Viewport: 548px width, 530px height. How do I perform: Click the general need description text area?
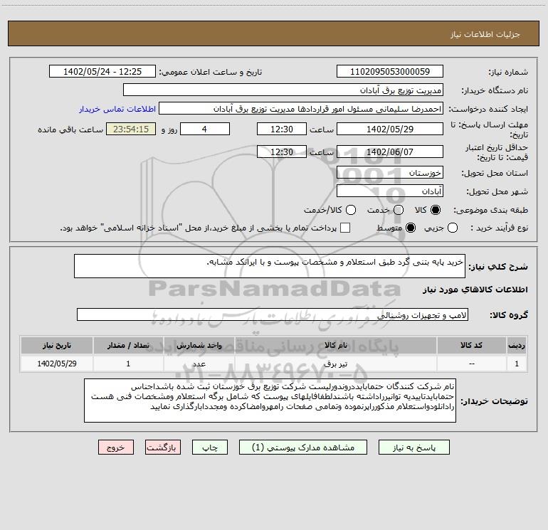coord(270,266)
